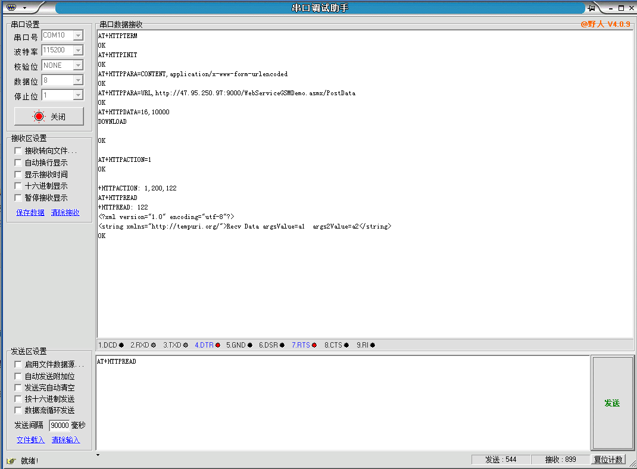The width and height of the screenshot is (637, 469).
Task: Toggle the 7.RTS signal line
Action: [304, 345]
